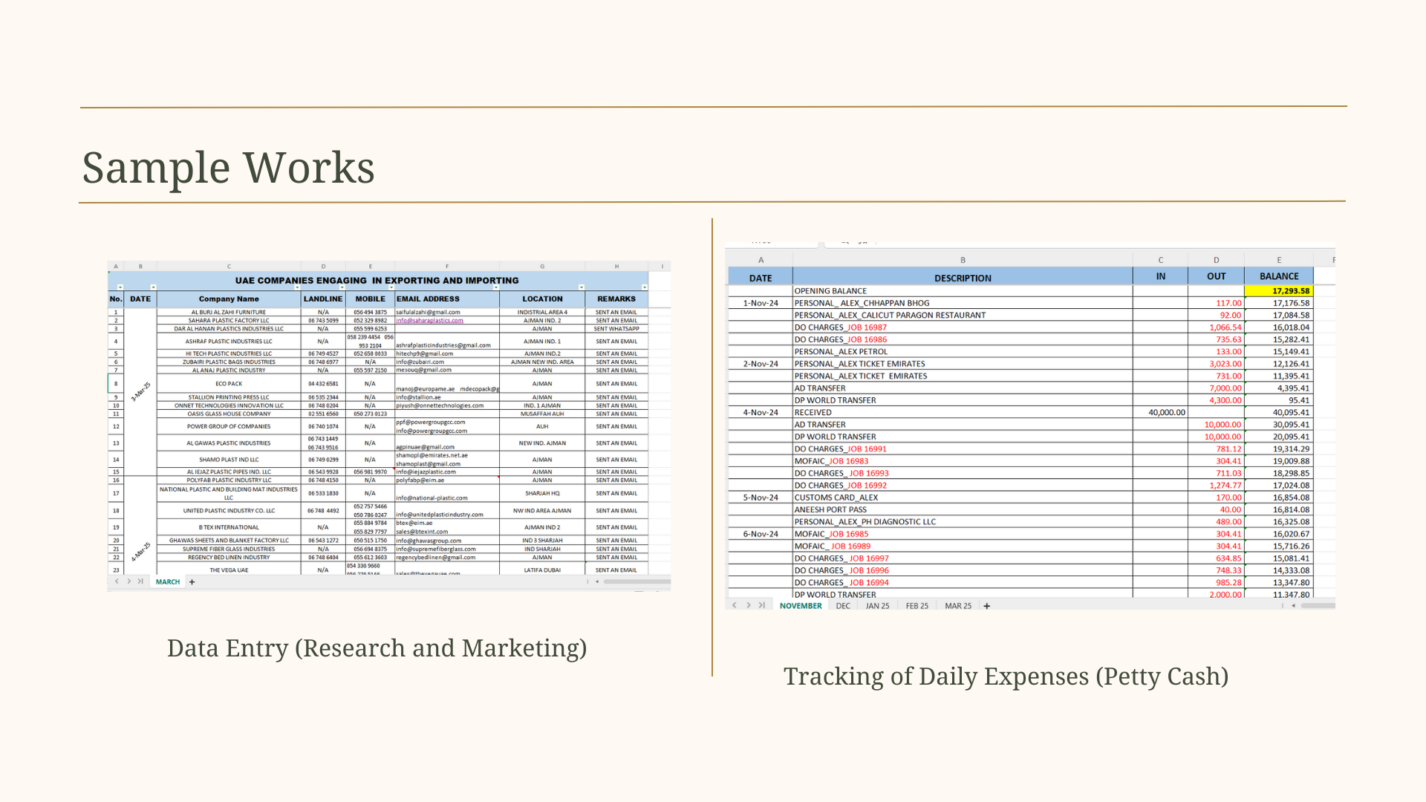Click the add-sheet plus icon beside MARCH tab
The height and width of the screenshot is (802, 1426).
(192, 582)
